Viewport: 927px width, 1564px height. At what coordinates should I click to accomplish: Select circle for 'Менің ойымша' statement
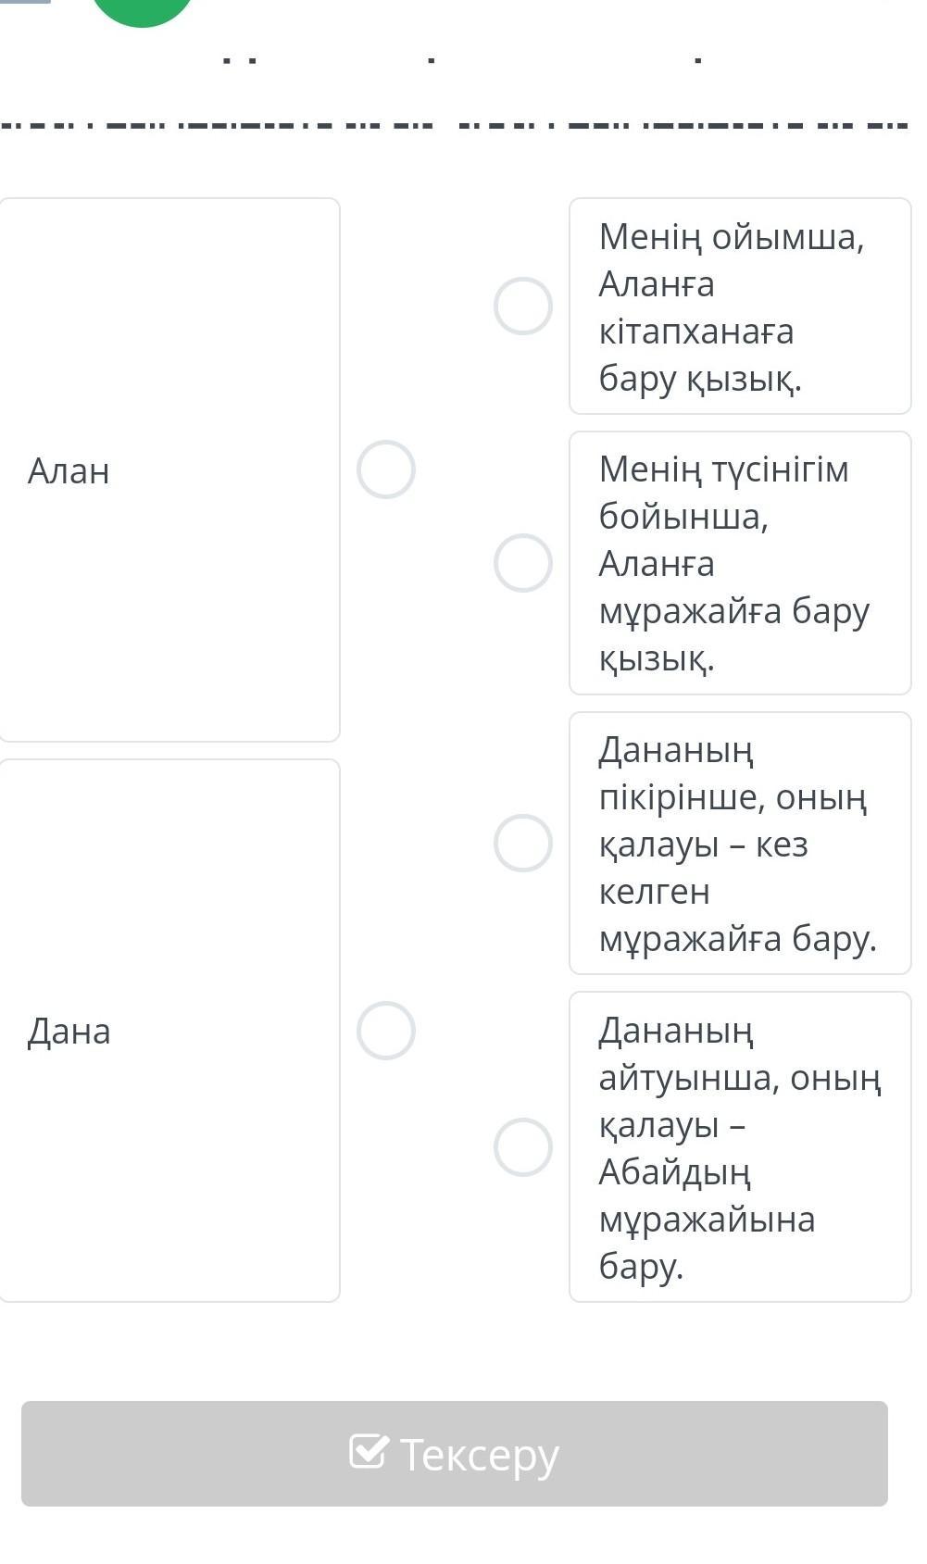[523, 306]
